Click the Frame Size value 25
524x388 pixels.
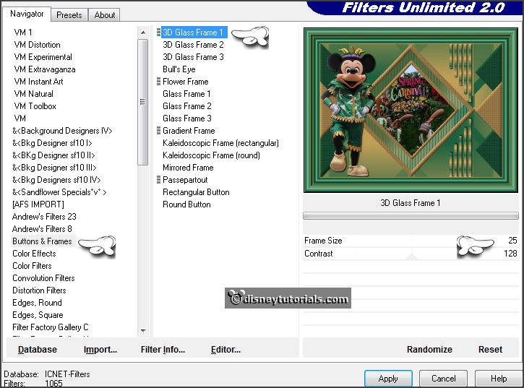512,241
